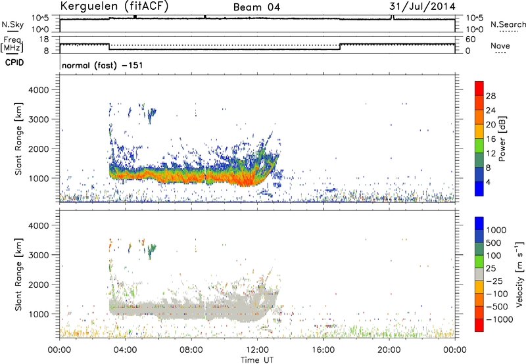Click the 12:00 time tick label
The image size is (526, 364).
[x=257, y=350]
